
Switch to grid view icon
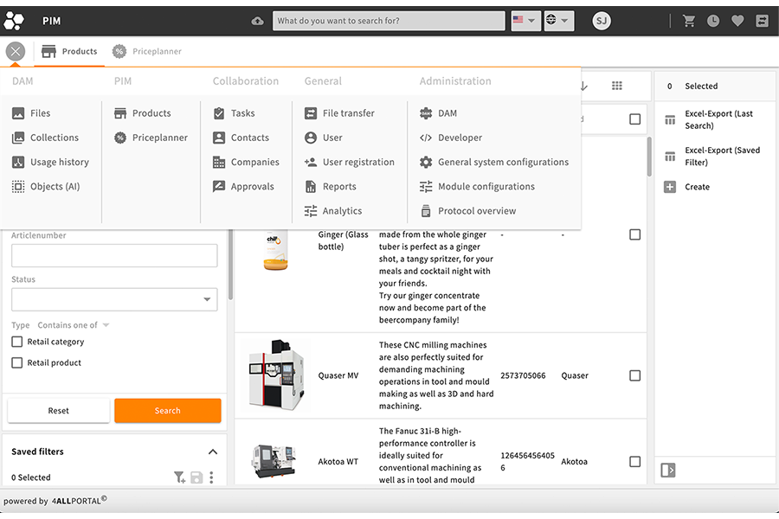click(x=616, y=86)
